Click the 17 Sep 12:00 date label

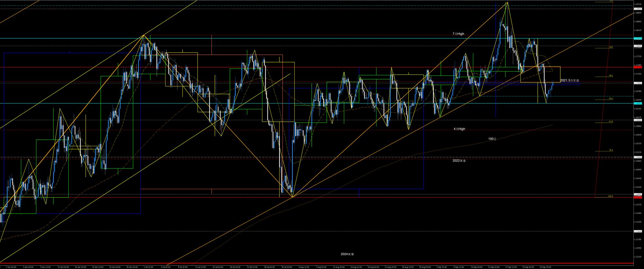pos(511,267)
